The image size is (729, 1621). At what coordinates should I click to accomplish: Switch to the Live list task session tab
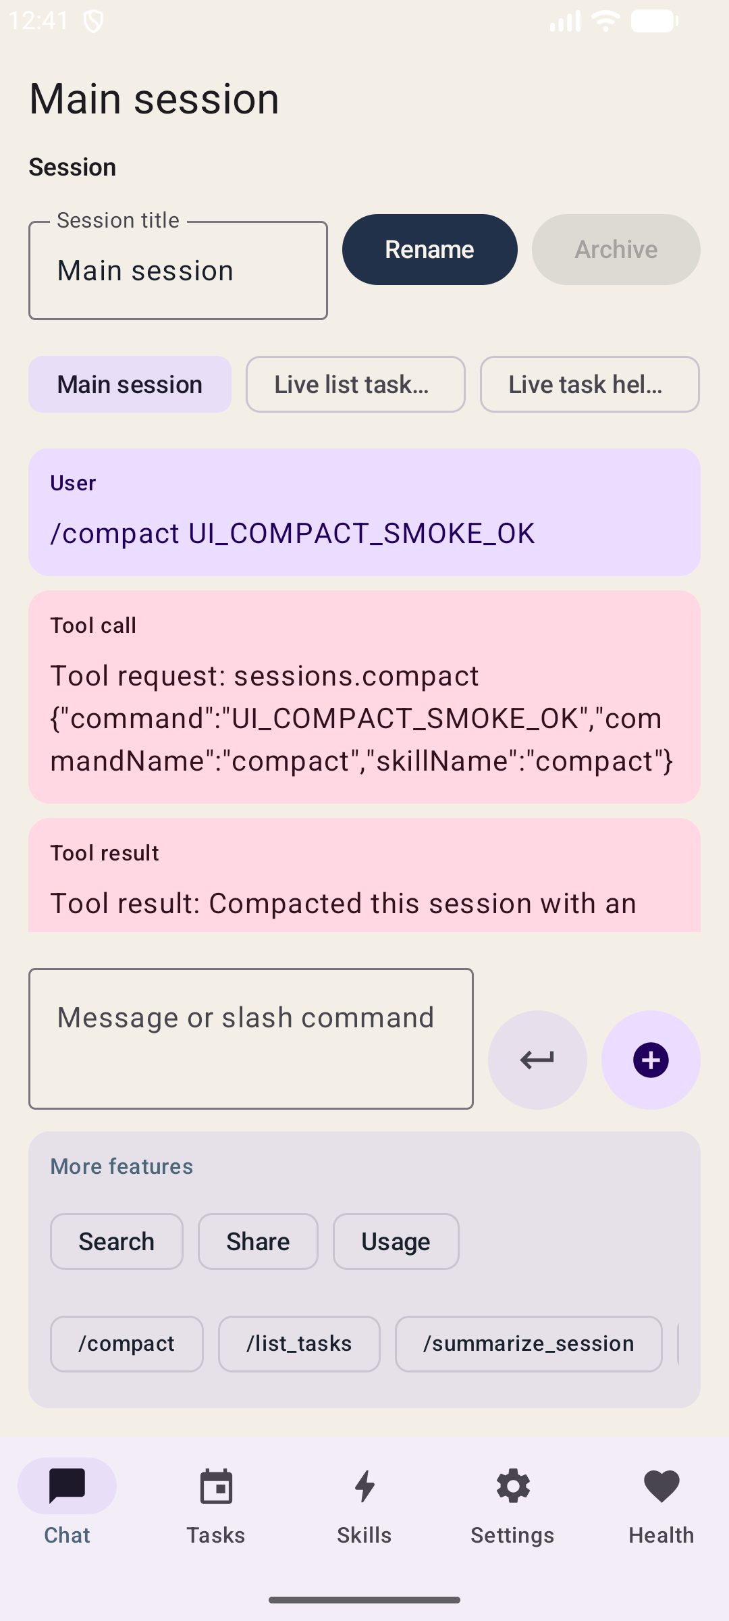click(x=355, y=384)
